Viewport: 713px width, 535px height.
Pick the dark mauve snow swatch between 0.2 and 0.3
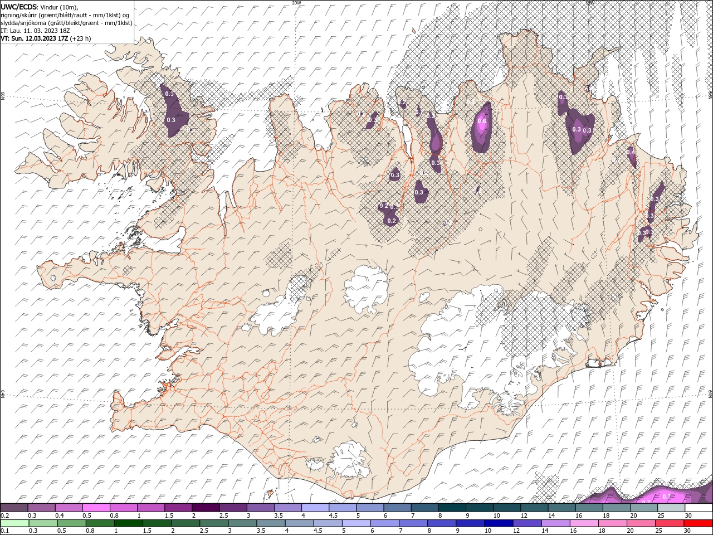pos(14,508)
